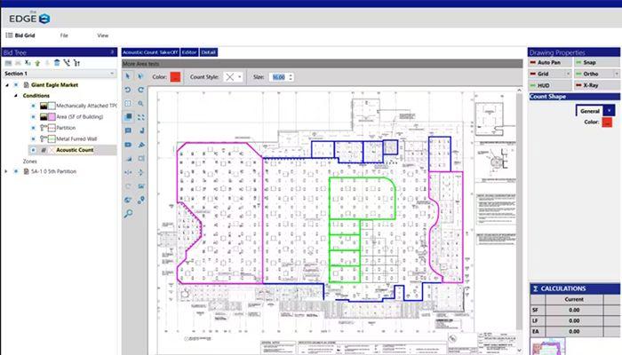
Task: Open the View menu
Action: 103,35
